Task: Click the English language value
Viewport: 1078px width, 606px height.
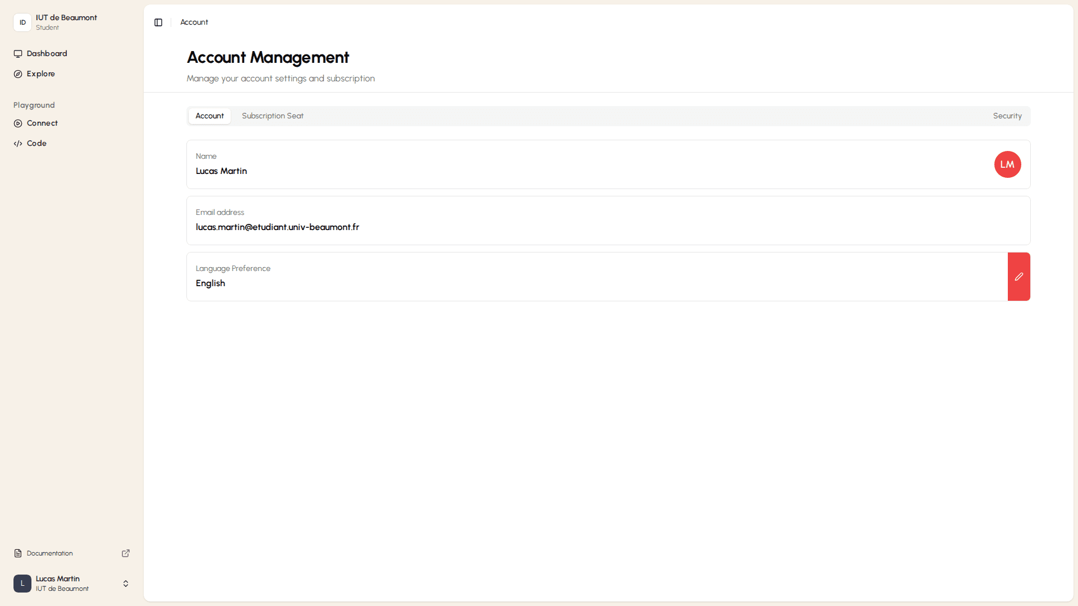Action: (211, 283)
